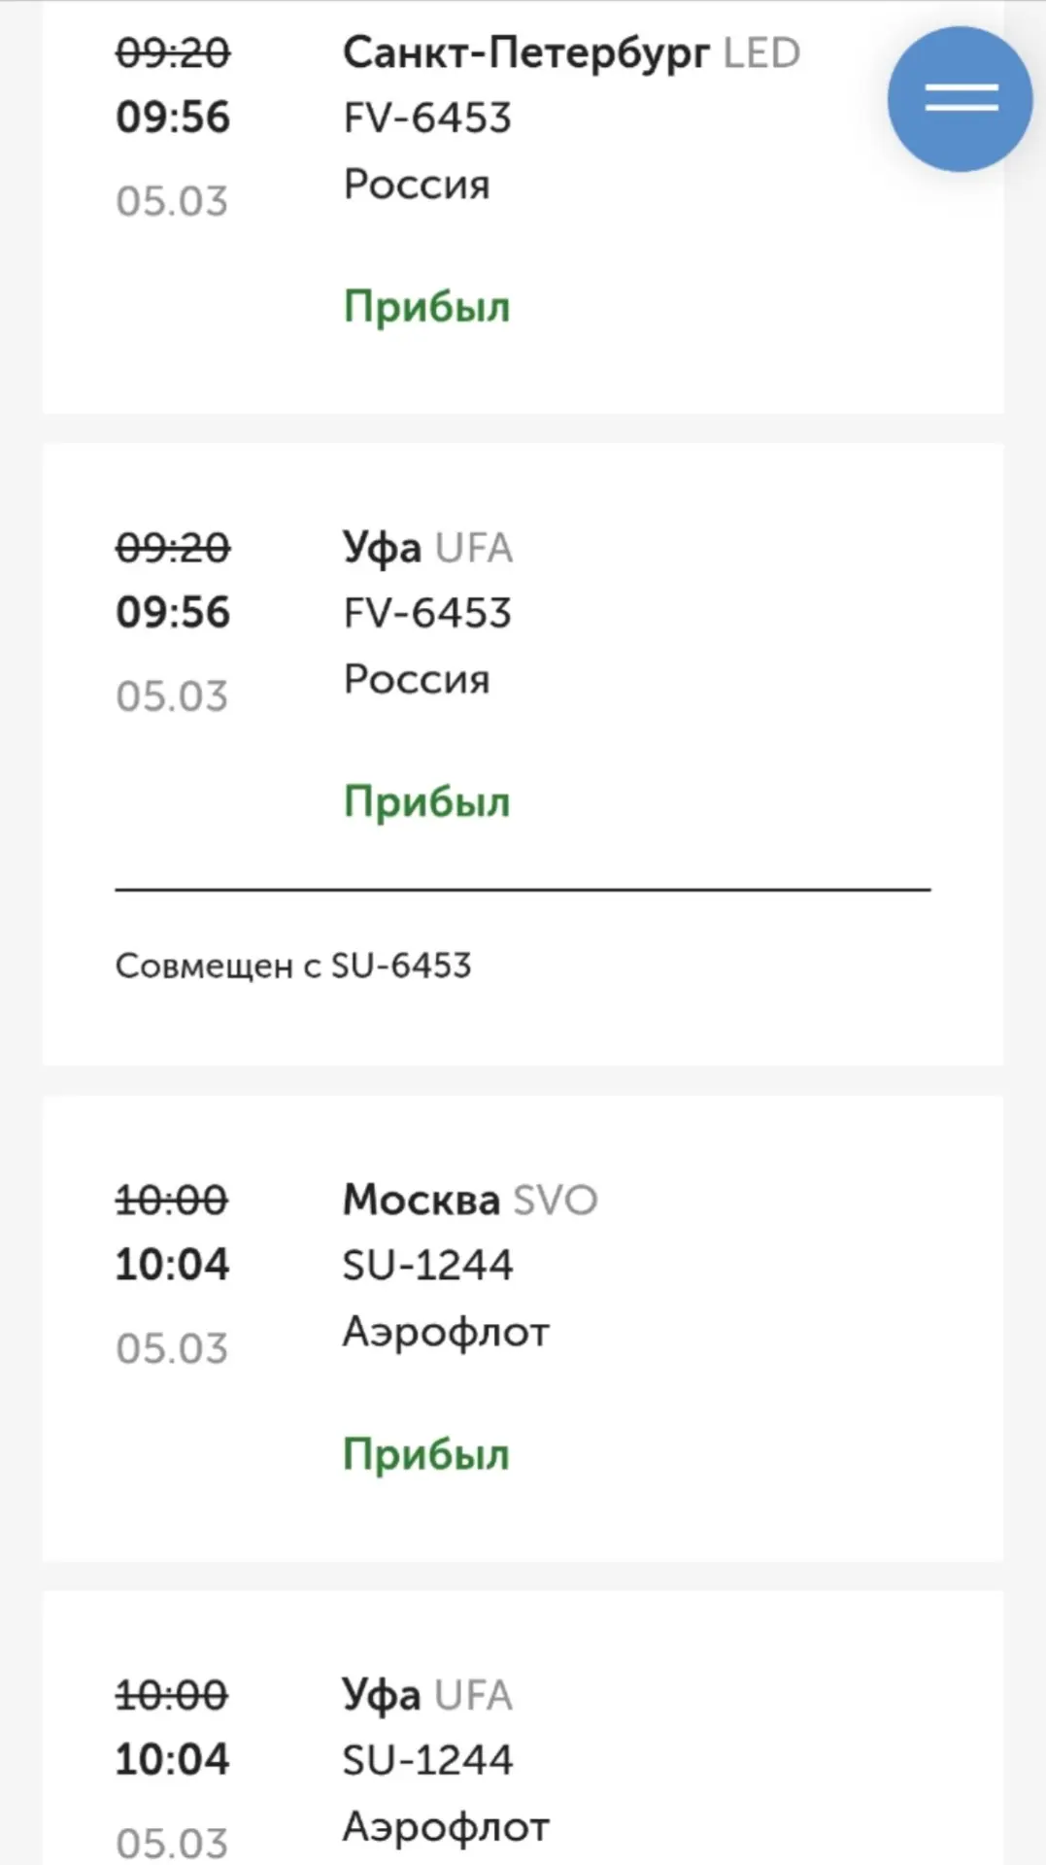Tap actual time 09:56 in Санкт-Петербург card
The image size is (1046, 1865).
point(173,118)
